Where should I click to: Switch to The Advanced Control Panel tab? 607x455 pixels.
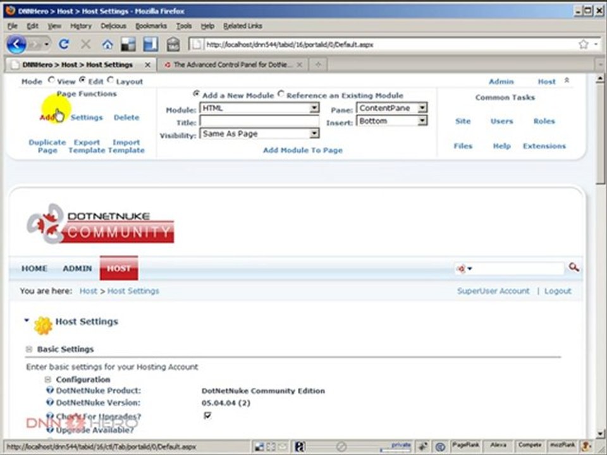(x=232, y=64)
